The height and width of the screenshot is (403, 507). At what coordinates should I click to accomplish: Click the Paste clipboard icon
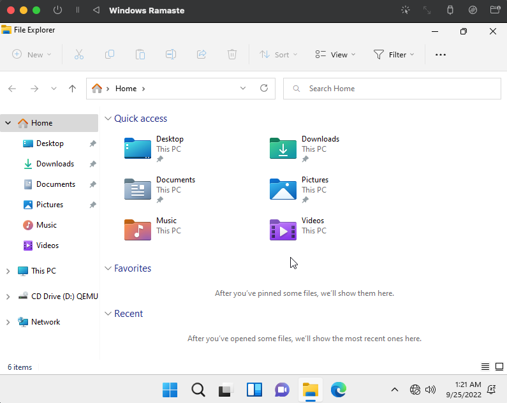pos(140,54)
